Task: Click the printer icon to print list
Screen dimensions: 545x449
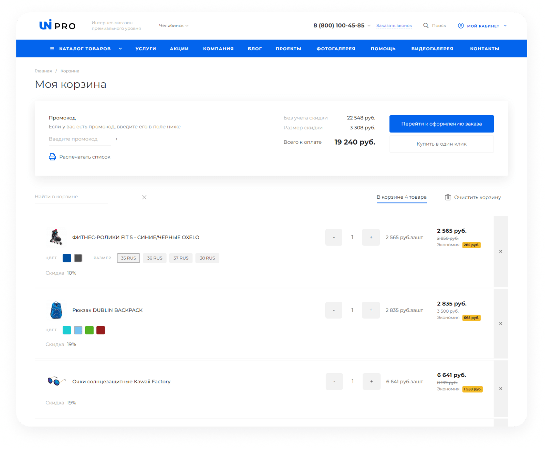Action: (52, 157)
